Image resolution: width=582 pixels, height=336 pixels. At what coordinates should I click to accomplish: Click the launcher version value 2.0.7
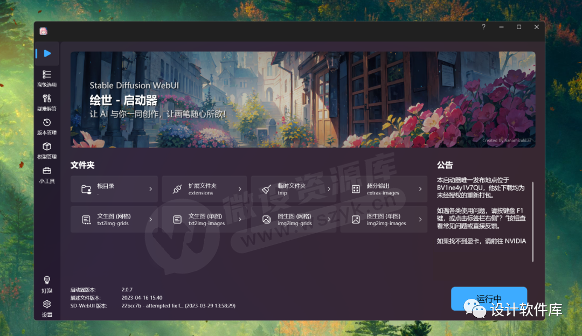(127, 290)
